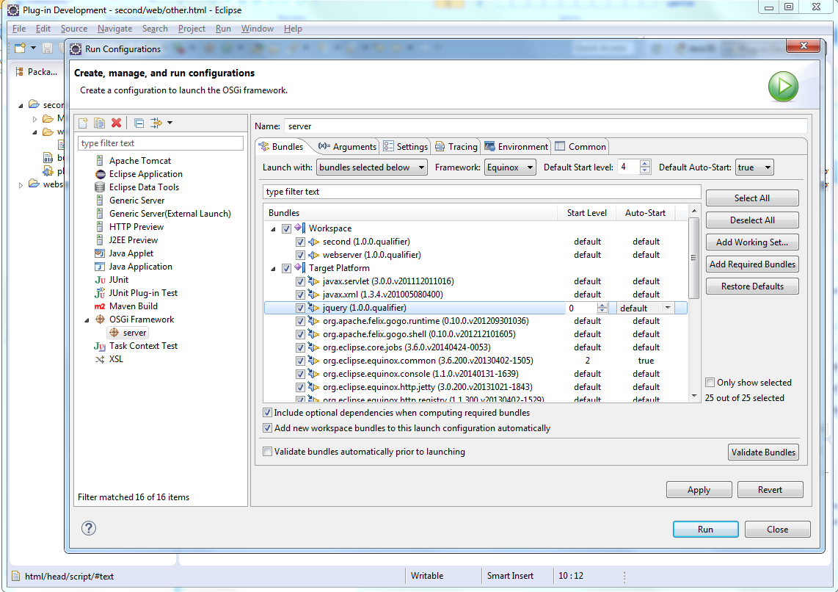Switch to the Settings tab
The width and height of the screenshot is (838, 592).
(406, 146)
